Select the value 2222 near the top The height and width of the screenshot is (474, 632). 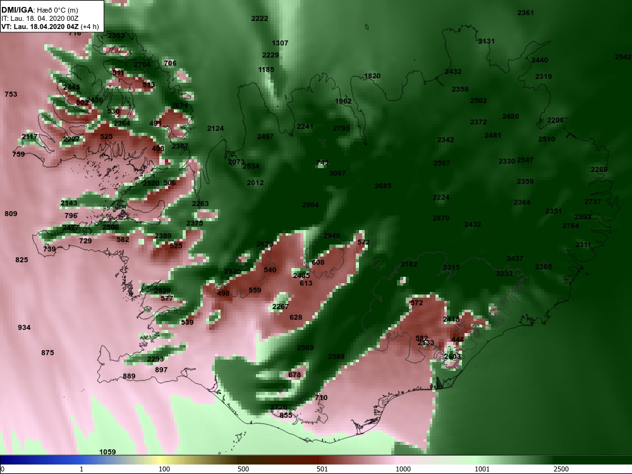tap(260, 18)
